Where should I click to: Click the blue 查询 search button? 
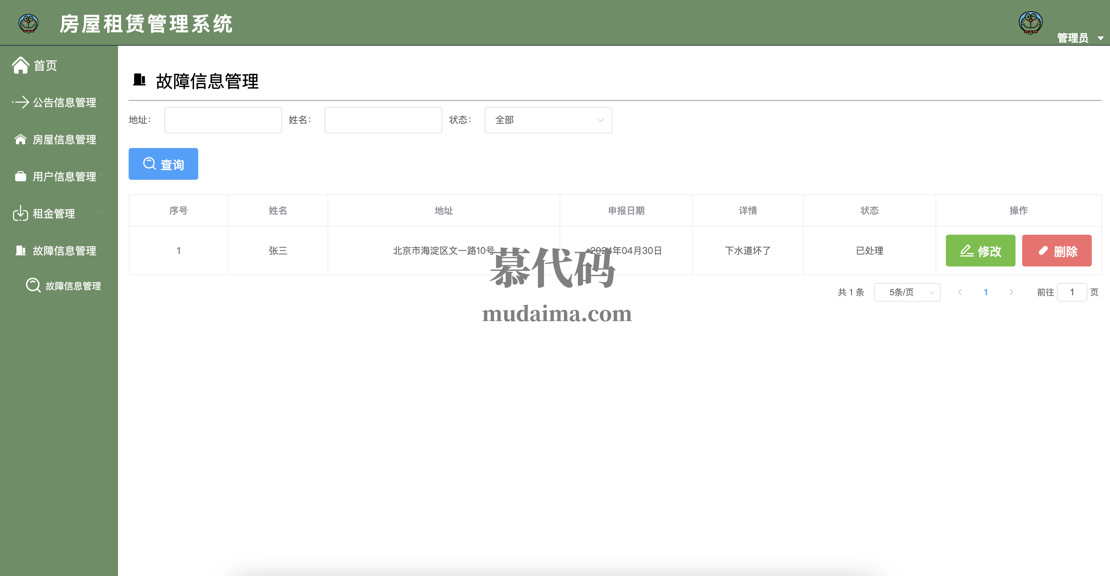(x=163, y=164)
